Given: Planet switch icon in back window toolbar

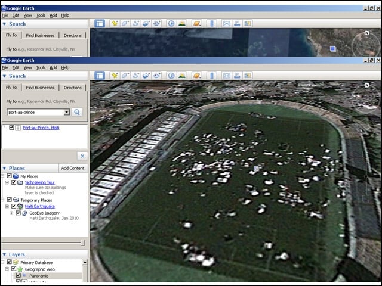Looking at the screenshot, I should tap(196, 24).
